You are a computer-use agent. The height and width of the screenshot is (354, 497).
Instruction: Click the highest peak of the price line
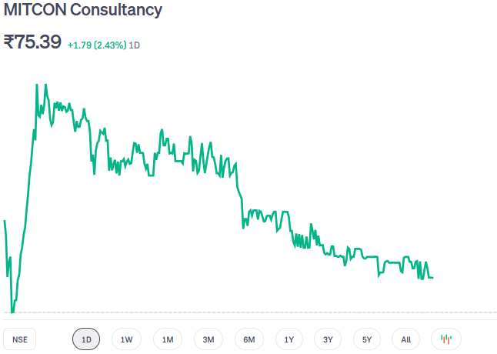(x=37, y=84)
